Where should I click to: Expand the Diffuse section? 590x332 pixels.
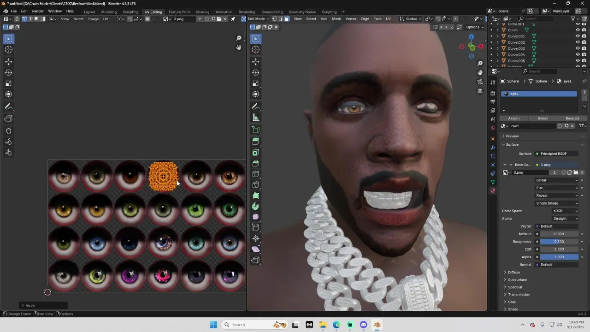pyautogui.click(x=514, y=273)
